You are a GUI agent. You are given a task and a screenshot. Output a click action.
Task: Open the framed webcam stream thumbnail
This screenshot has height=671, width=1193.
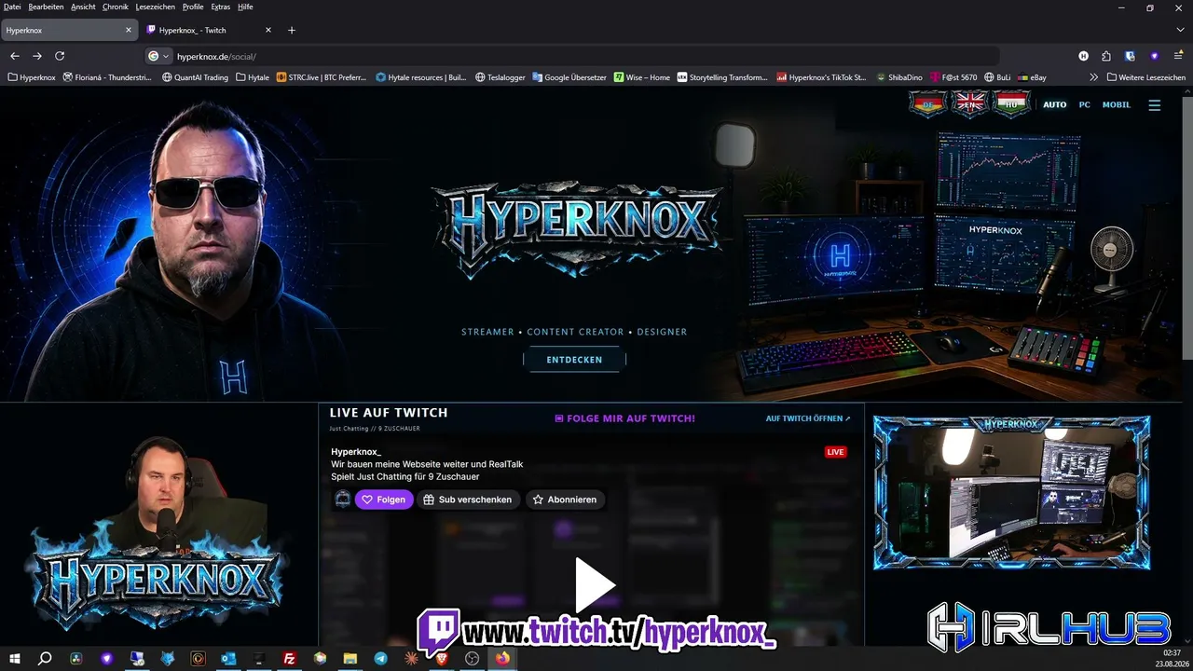1011,492
